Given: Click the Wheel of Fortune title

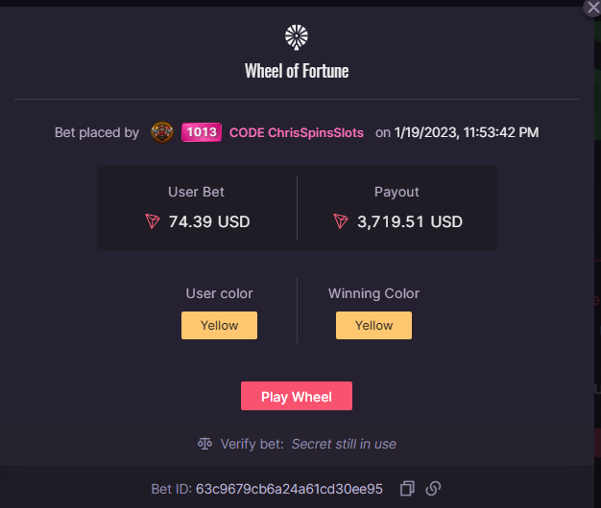Looking at the screenshot, I should (x=297, y=71).
